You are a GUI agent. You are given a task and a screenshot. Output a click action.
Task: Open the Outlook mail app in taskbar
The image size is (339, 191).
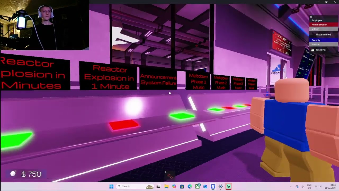pyautogui.click(x=205, y=186)
